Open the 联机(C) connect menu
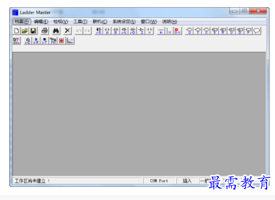Viewport: 275px width, 200px height. point(100,22)
